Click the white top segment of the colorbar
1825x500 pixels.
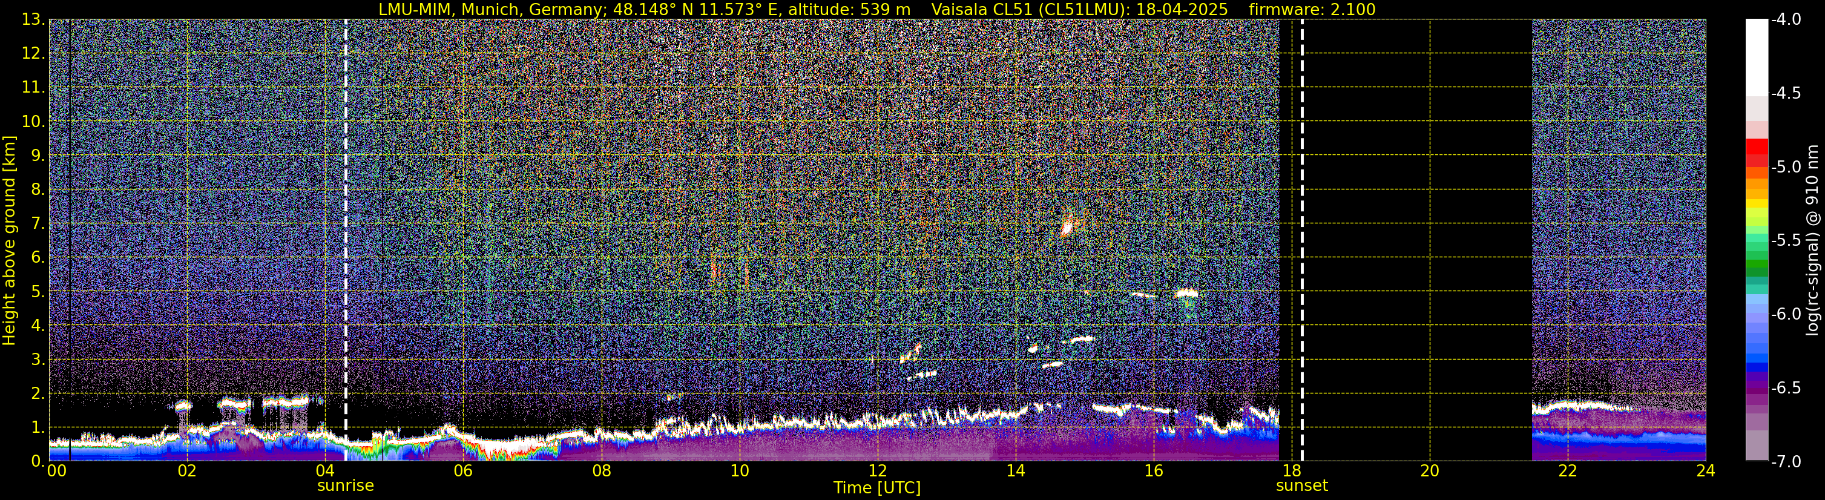tap(1757, 58)
